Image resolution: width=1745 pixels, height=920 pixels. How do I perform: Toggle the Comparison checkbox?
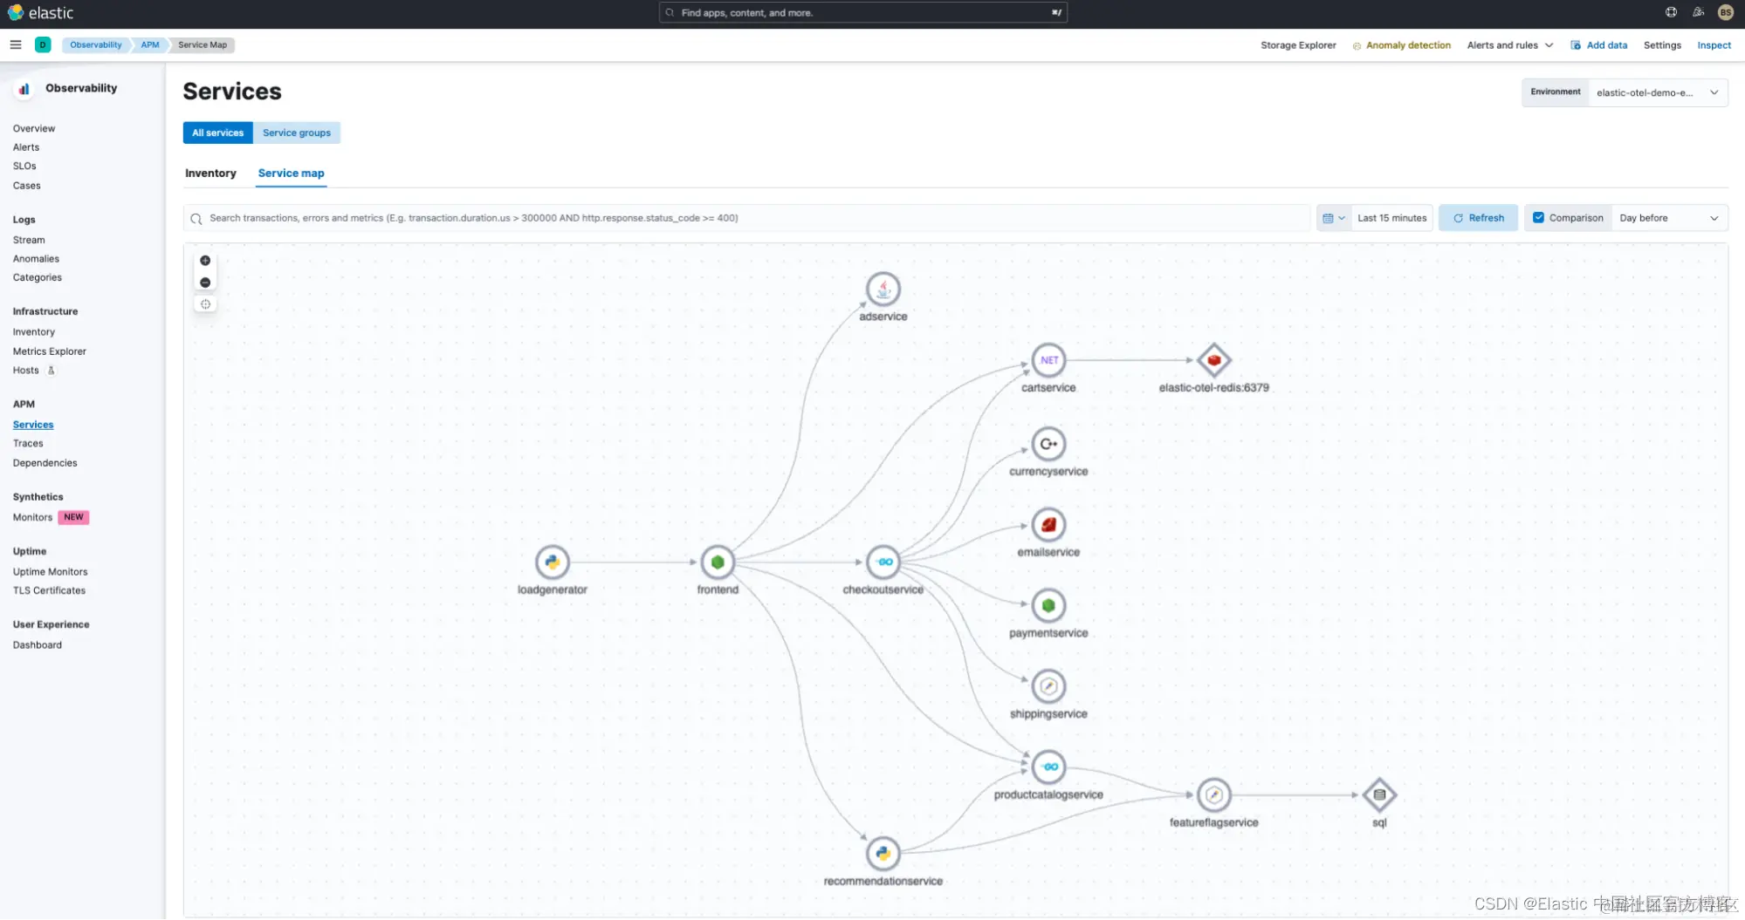tap(1538, 218)
